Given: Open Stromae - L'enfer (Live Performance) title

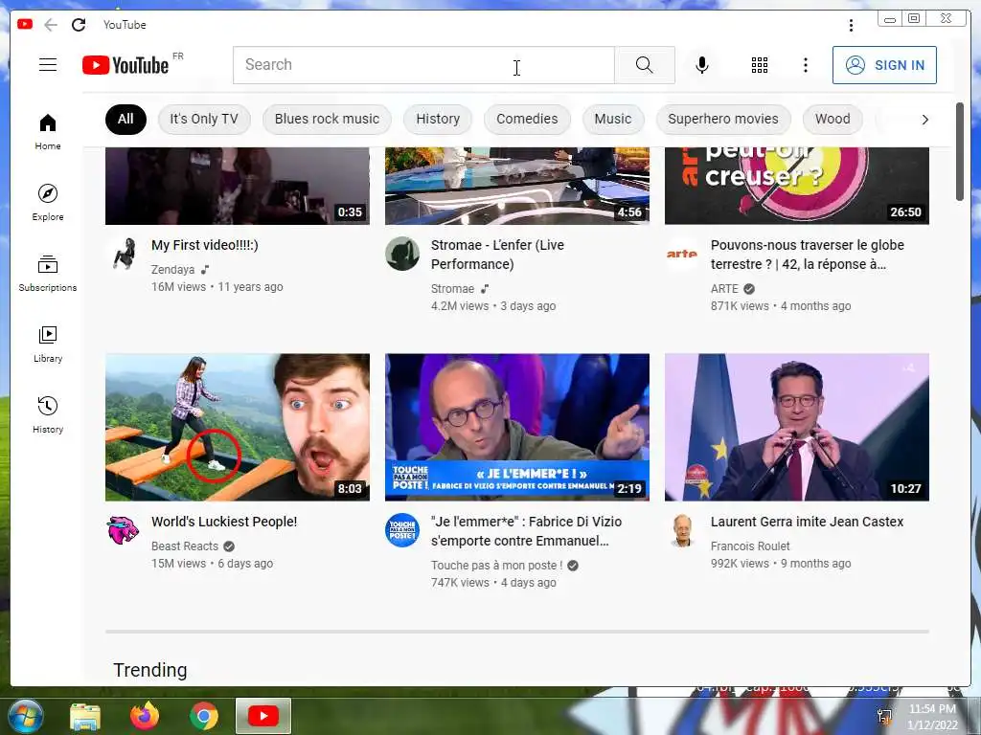Looking at the screenshot, I should (497, 255).
